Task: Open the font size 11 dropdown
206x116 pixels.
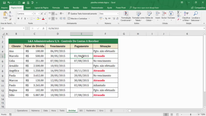Action: pos(39,14)
